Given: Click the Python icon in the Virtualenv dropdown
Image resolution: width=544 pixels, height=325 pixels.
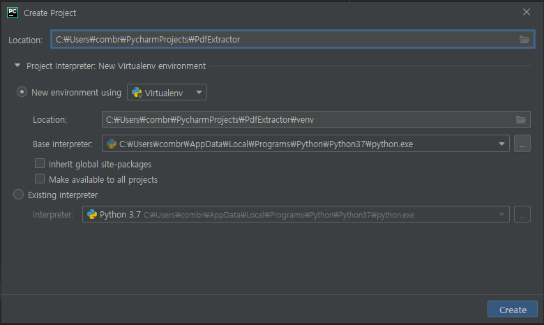Looking at the screenshot, I should [x=137, y=92].
